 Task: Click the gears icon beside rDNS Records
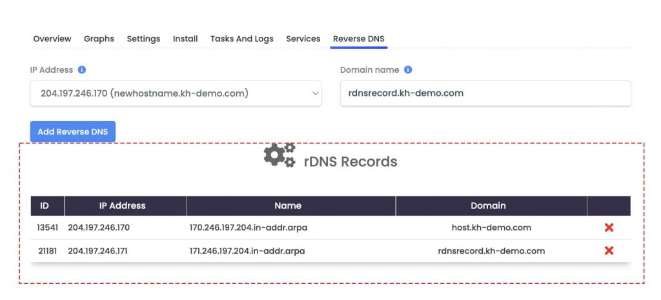tap(280, 155)
